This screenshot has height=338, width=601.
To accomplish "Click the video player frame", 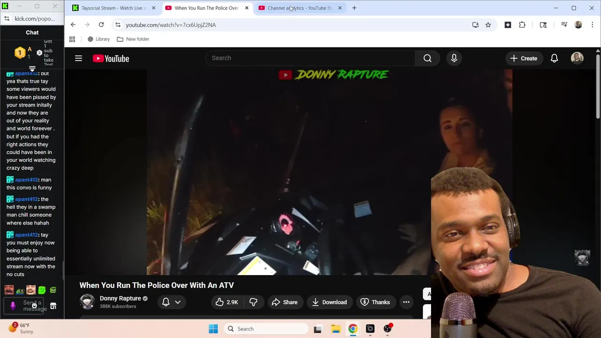I will (330, 172).
